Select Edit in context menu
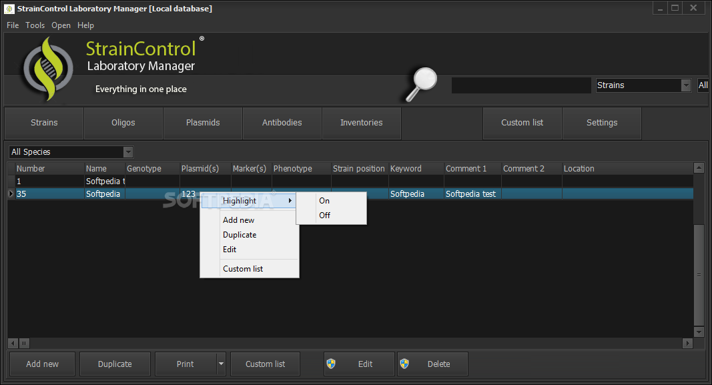 (250, 250)
